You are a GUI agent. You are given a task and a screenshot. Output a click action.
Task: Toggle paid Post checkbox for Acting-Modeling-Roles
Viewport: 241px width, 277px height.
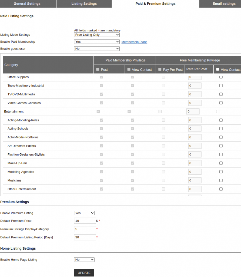click(x=101, y=120)
